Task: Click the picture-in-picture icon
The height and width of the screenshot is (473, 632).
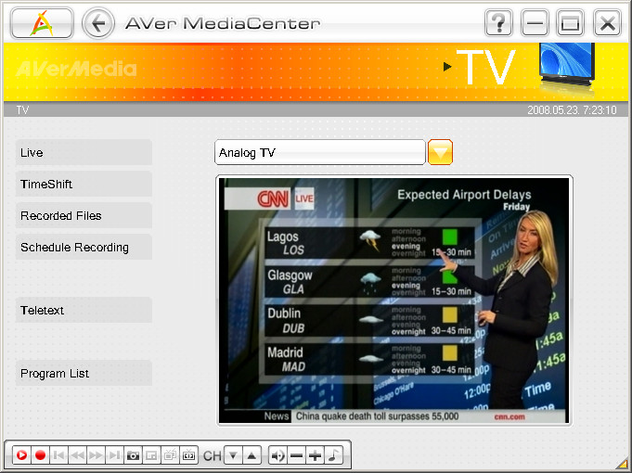Action: [151, 455]
